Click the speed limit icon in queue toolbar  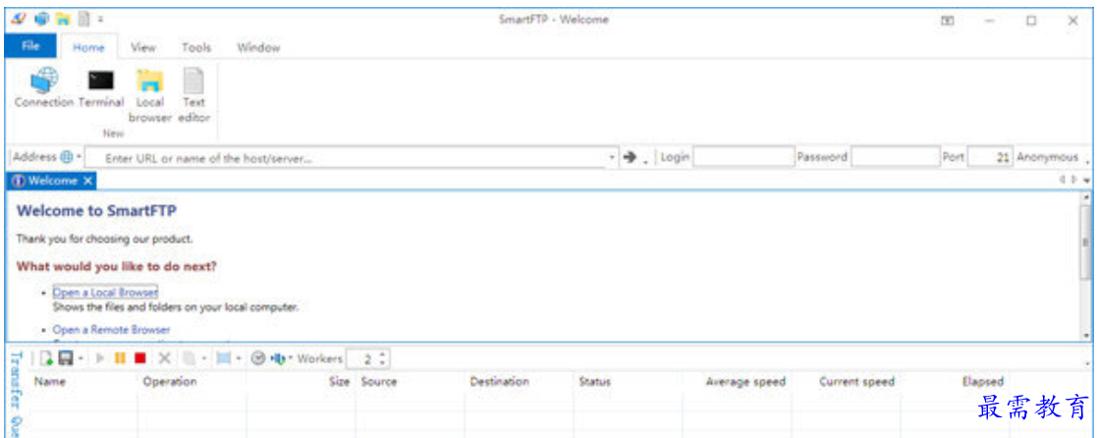[277, 358]
